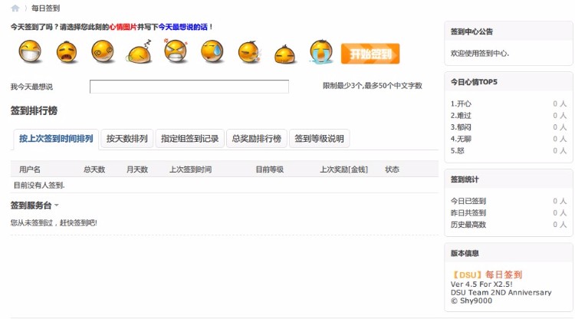Viewport: 575px width, 319px height.
Task: Click the 签到排行榜 section heading
Action: click(x=34, y=110)
